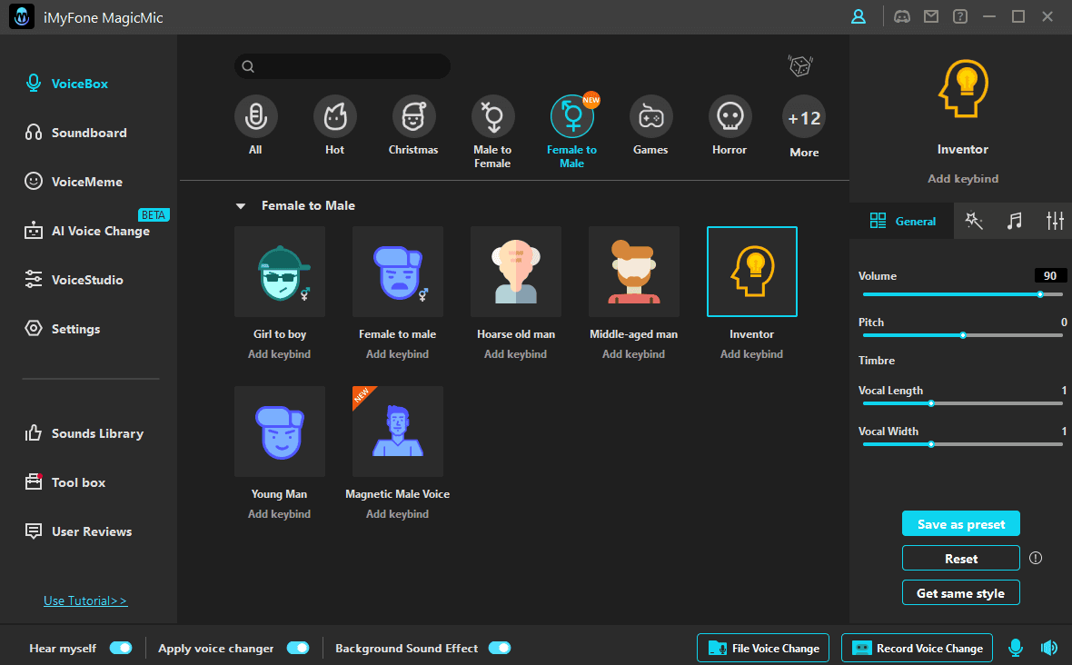The height and width of the screenshot is (665, 1072).
Task: Add keybind under Inventor in right panel
Action: (x=963, y=178)
